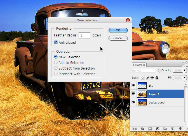Lock image pixels brush icon

click(x=147, y=78)
